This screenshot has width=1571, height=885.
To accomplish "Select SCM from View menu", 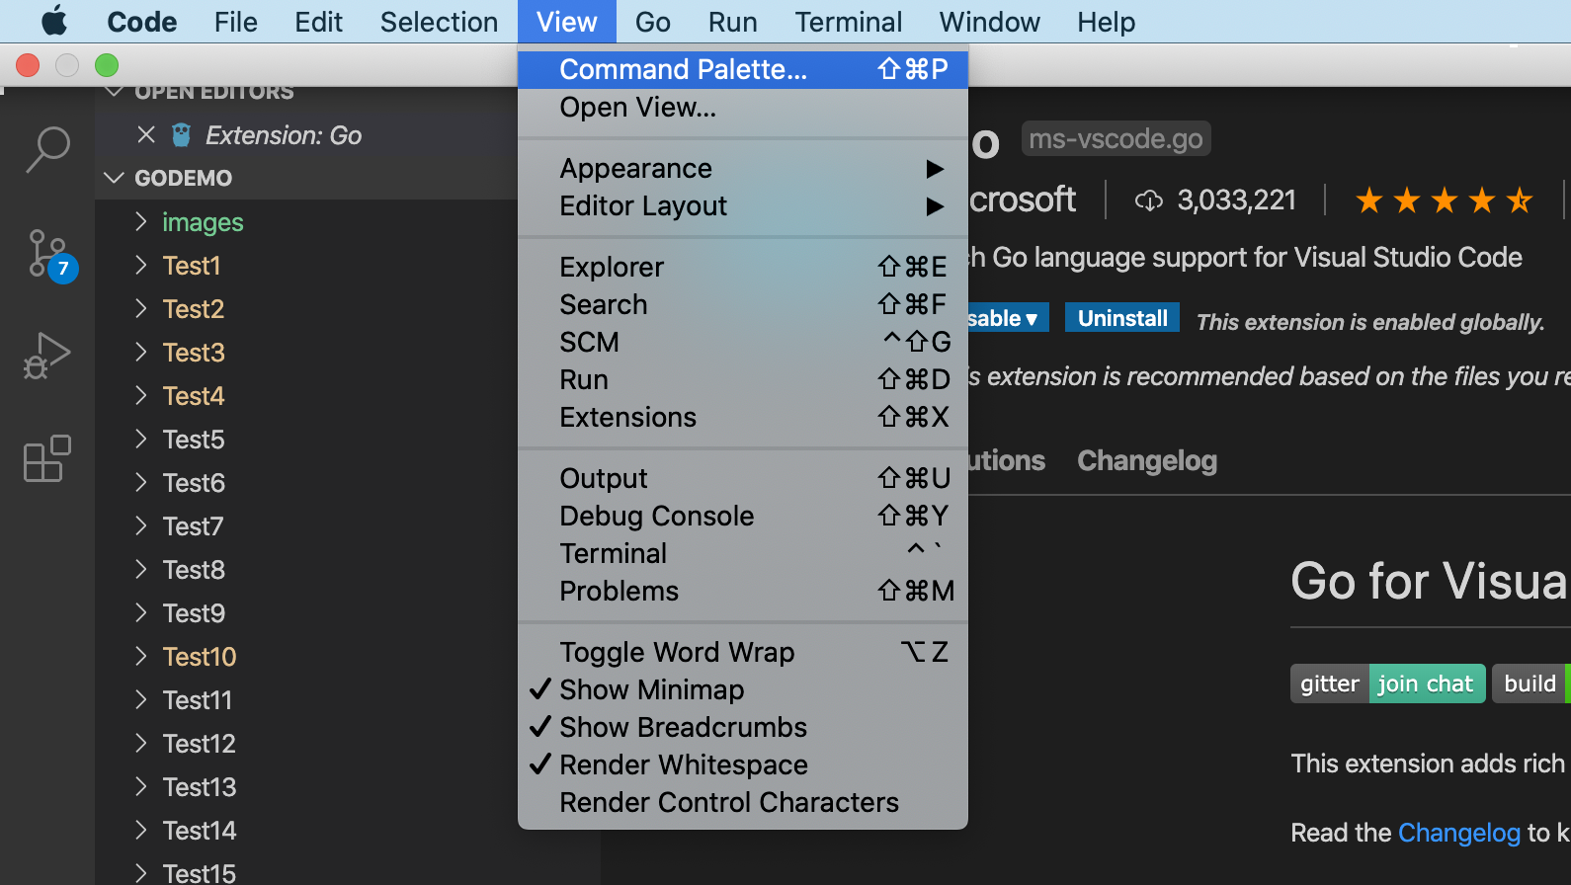I will (743, 342).
